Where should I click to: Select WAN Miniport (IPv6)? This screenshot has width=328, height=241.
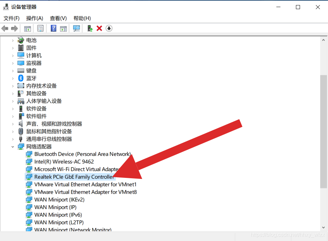(58, 215)
